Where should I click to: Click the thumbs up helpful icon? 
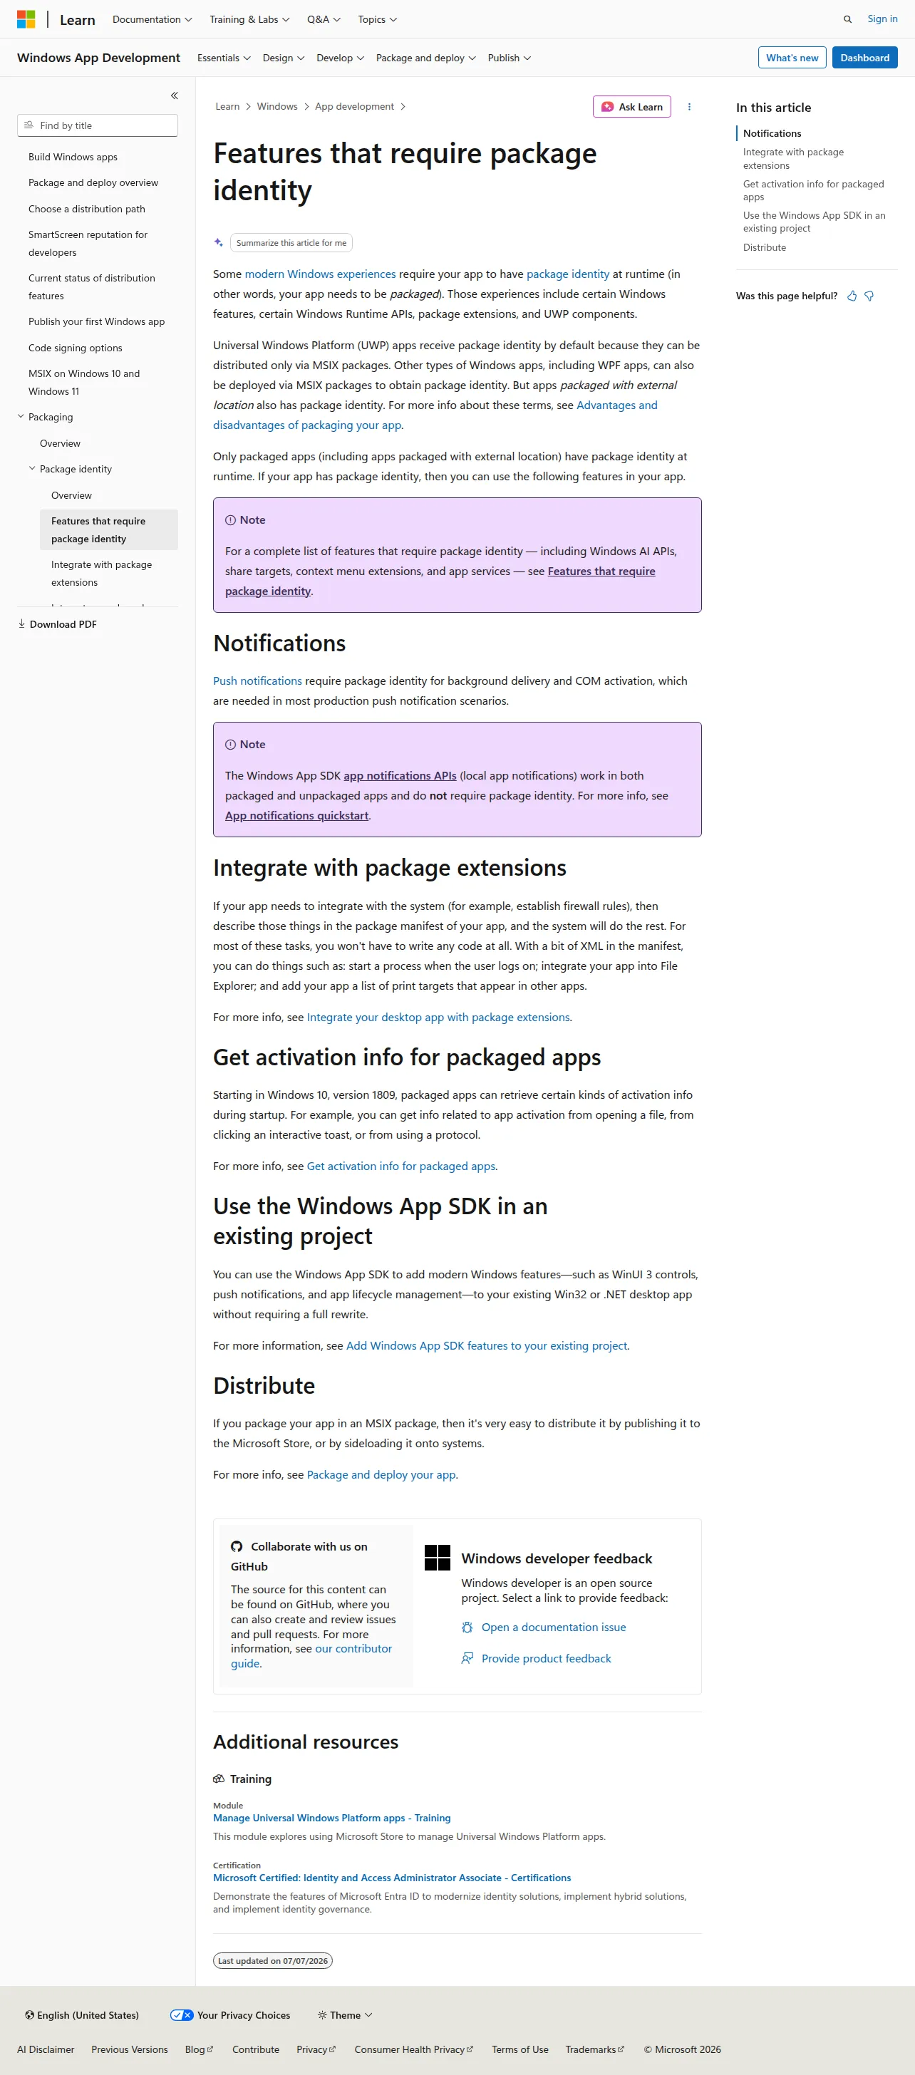852,296
